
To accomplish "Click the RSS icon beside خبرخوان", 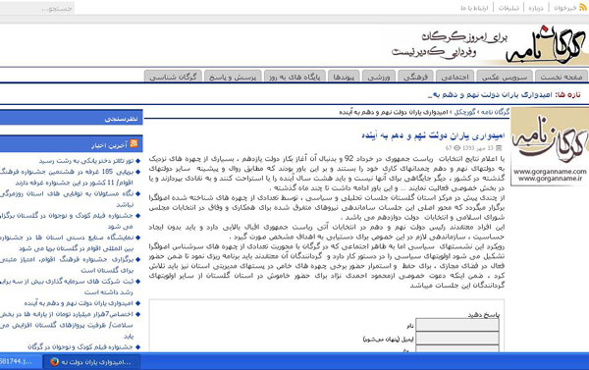I will click(x=583, y=7).
